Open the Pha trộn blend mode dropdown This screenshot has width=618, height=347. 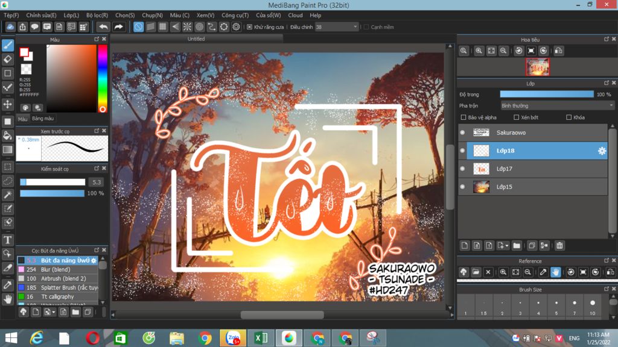tap(557, 106)
